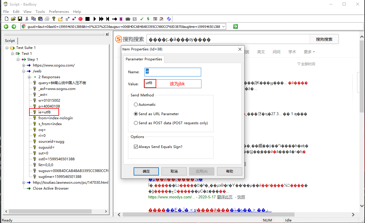Add assertion using green checkmark icon
Image resolution: width=365 pixels, height=223 pixels.
[142, 19]
